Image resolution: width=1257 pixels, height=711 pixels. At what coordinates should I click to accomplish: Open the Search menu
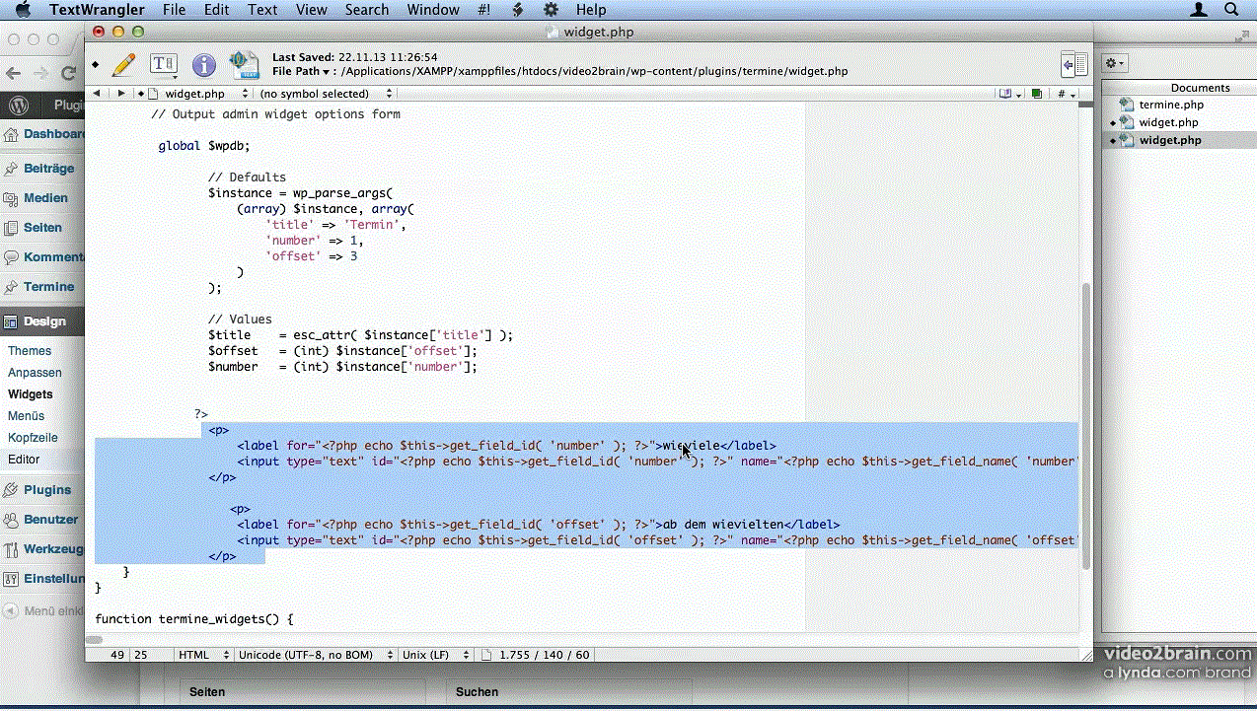point(367,10)
